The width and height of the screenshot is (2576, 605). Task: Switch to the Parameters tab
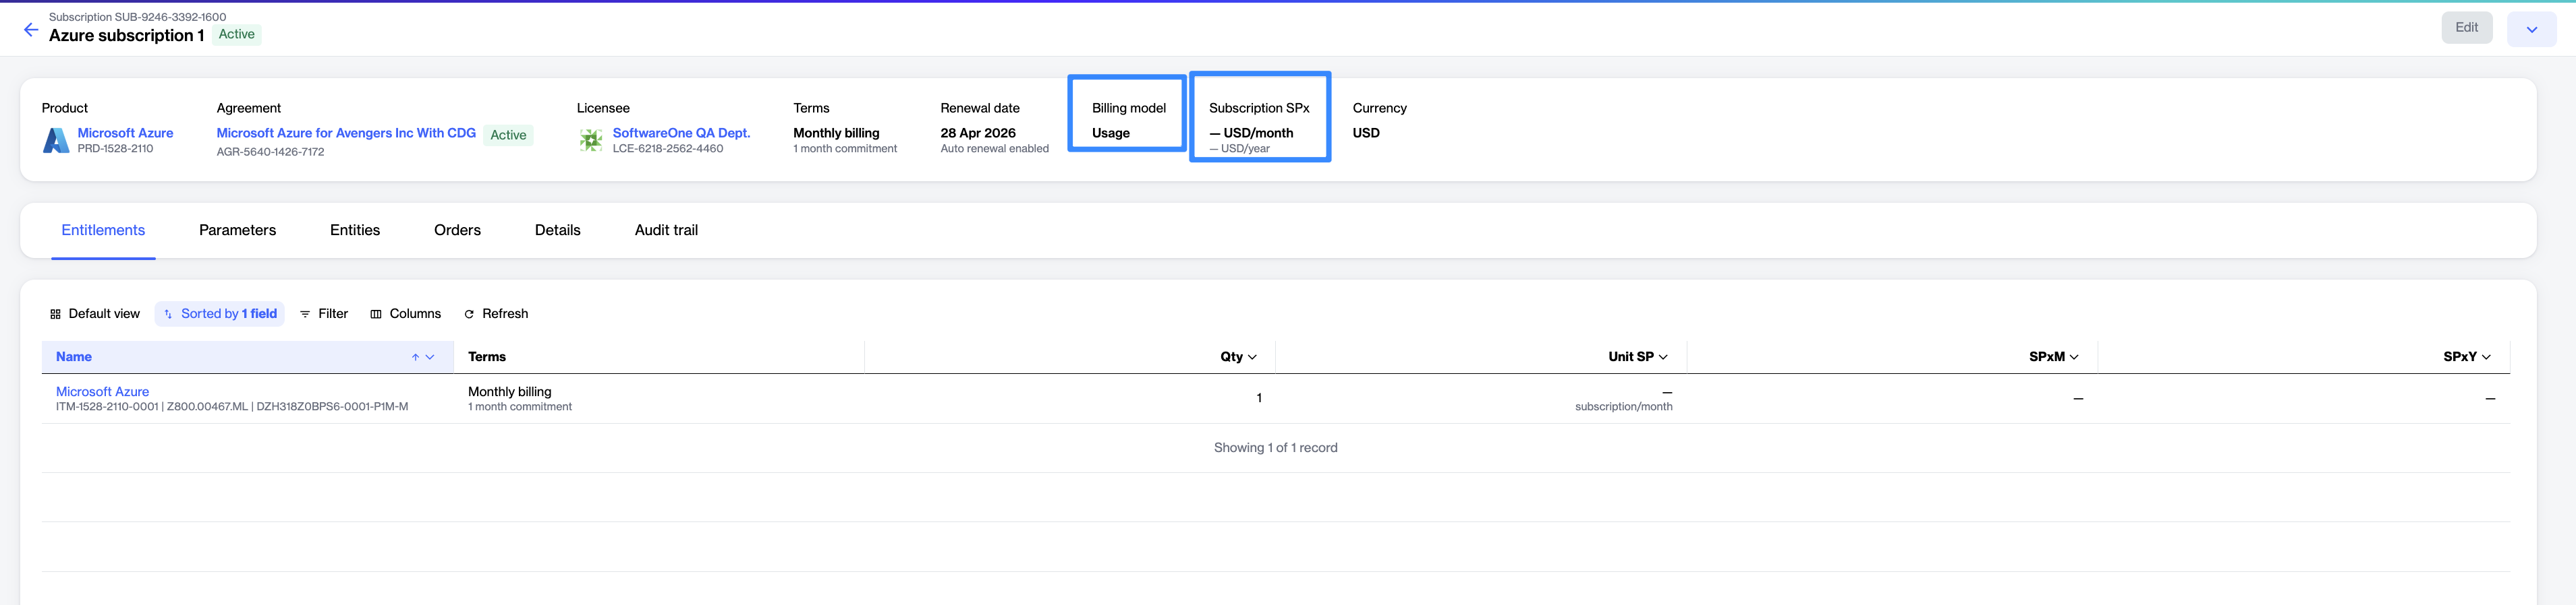tap(237, 230)
